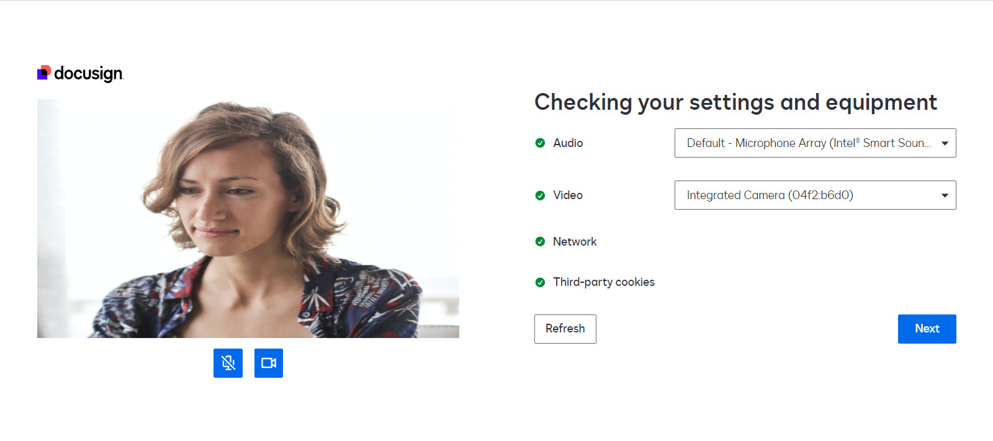The width and height of the screenshot is (993, 441).
Task: Click the arrow on the audio dropdown
Action: (x=945, y=143)
